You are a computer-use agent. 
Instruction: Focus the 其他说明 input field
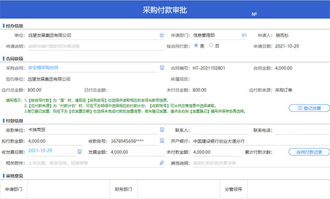pos(261,163)
